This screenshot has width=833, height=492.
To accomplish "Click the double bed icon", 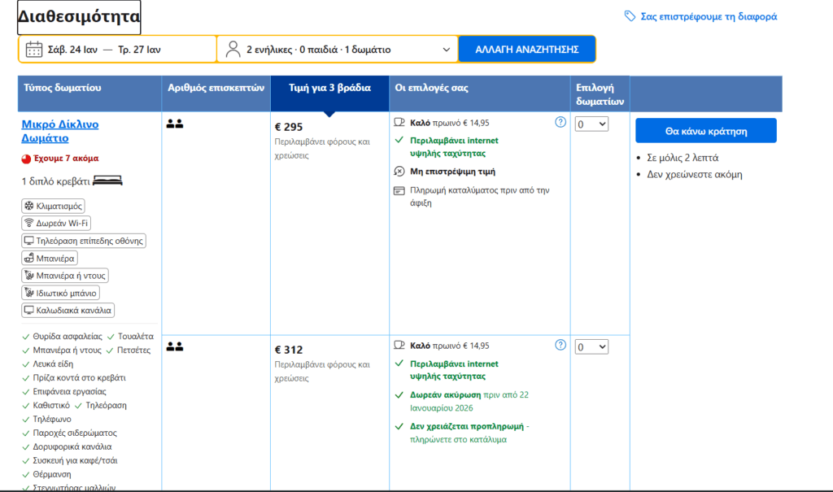I will (107, 181).
